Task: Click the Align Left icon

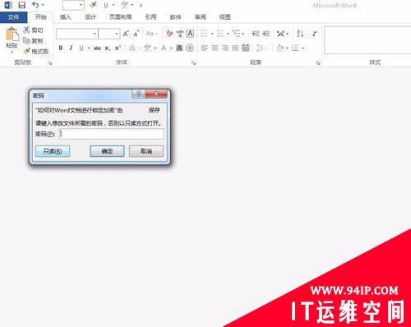Action: pos(205,48)
